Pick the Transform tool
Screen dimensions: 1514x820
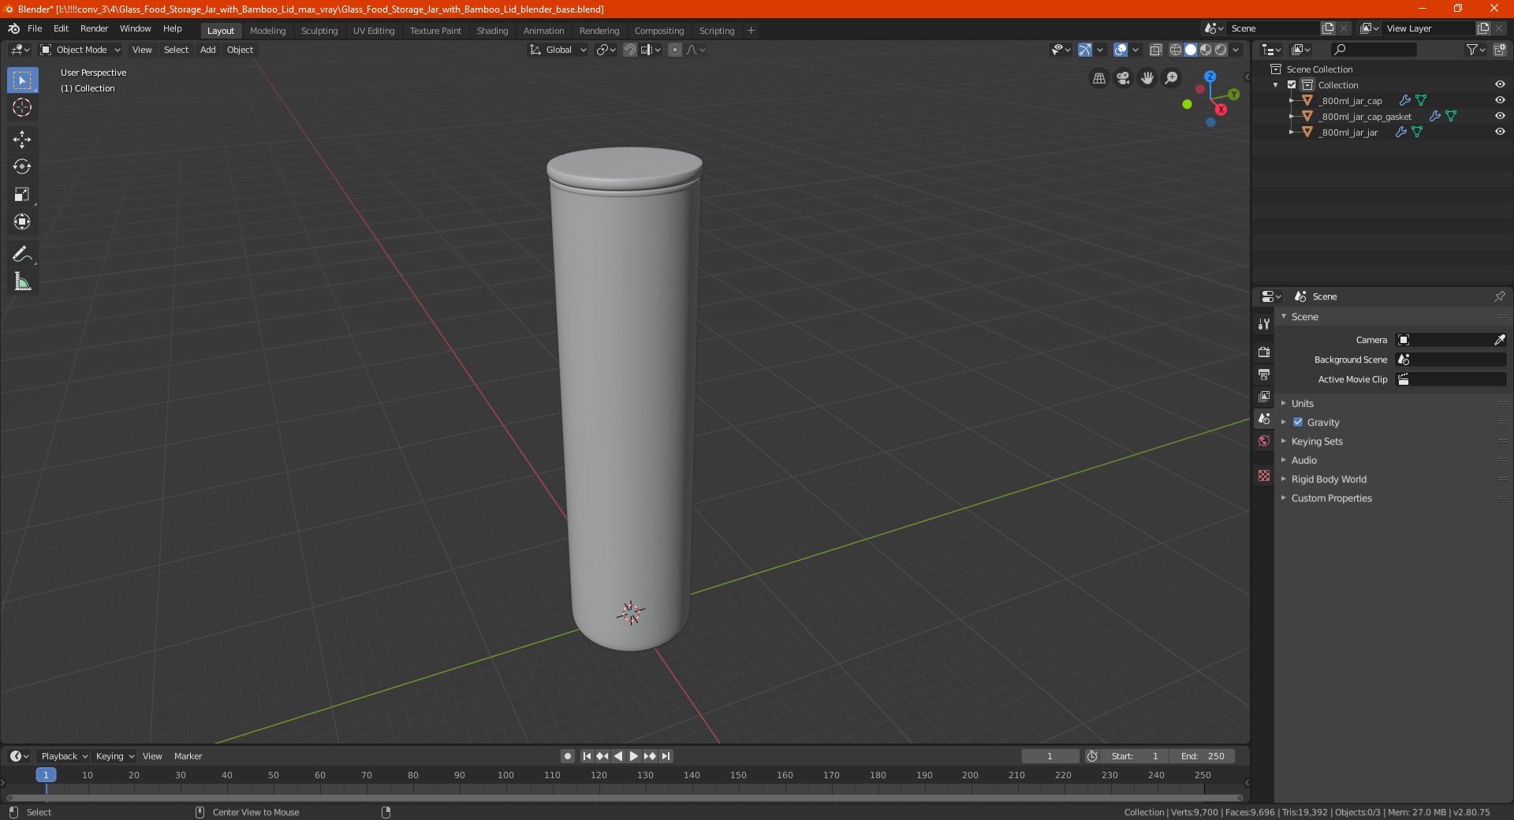pos(22,222)
